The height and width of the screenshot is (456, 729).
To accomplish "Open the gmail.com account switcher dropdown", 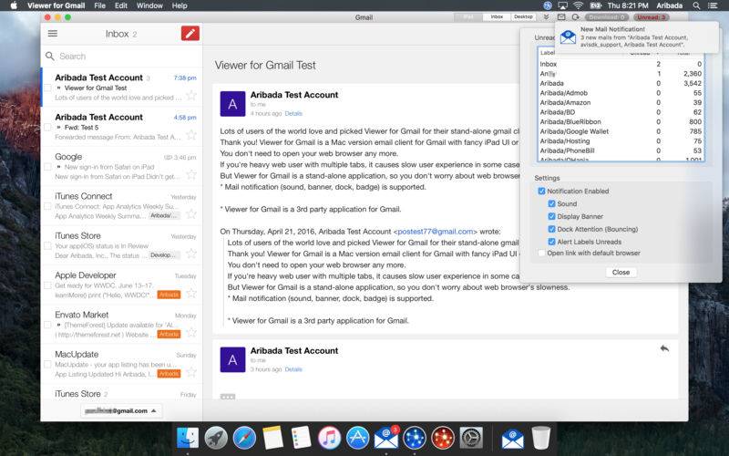I will pyautogui.click(x=121, y=411).
